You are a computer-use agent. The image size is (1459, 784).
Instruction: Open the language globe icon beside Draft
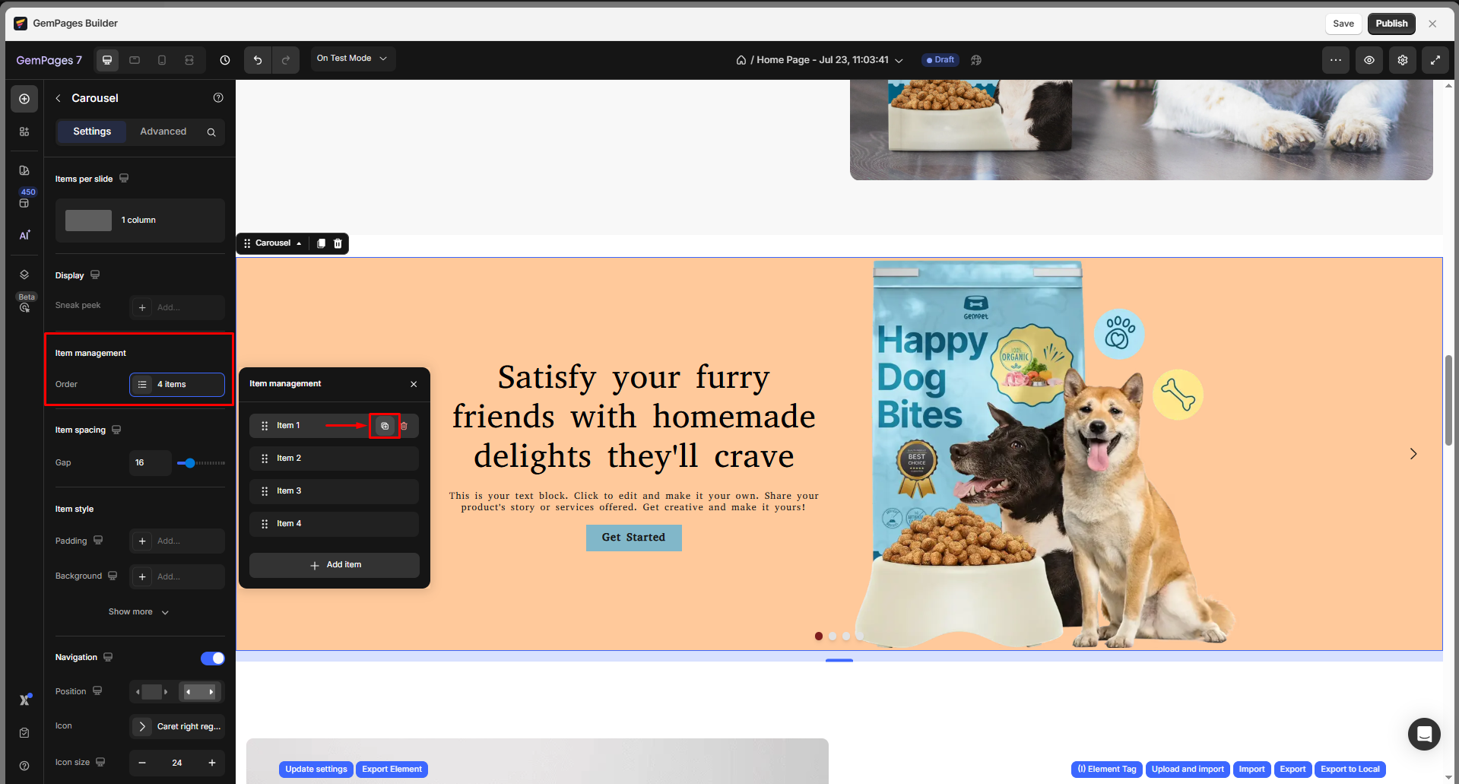point(976,60)
